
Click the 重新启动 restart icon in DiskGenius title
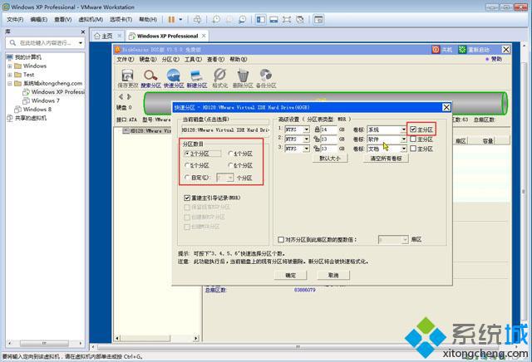pos(462,50)
